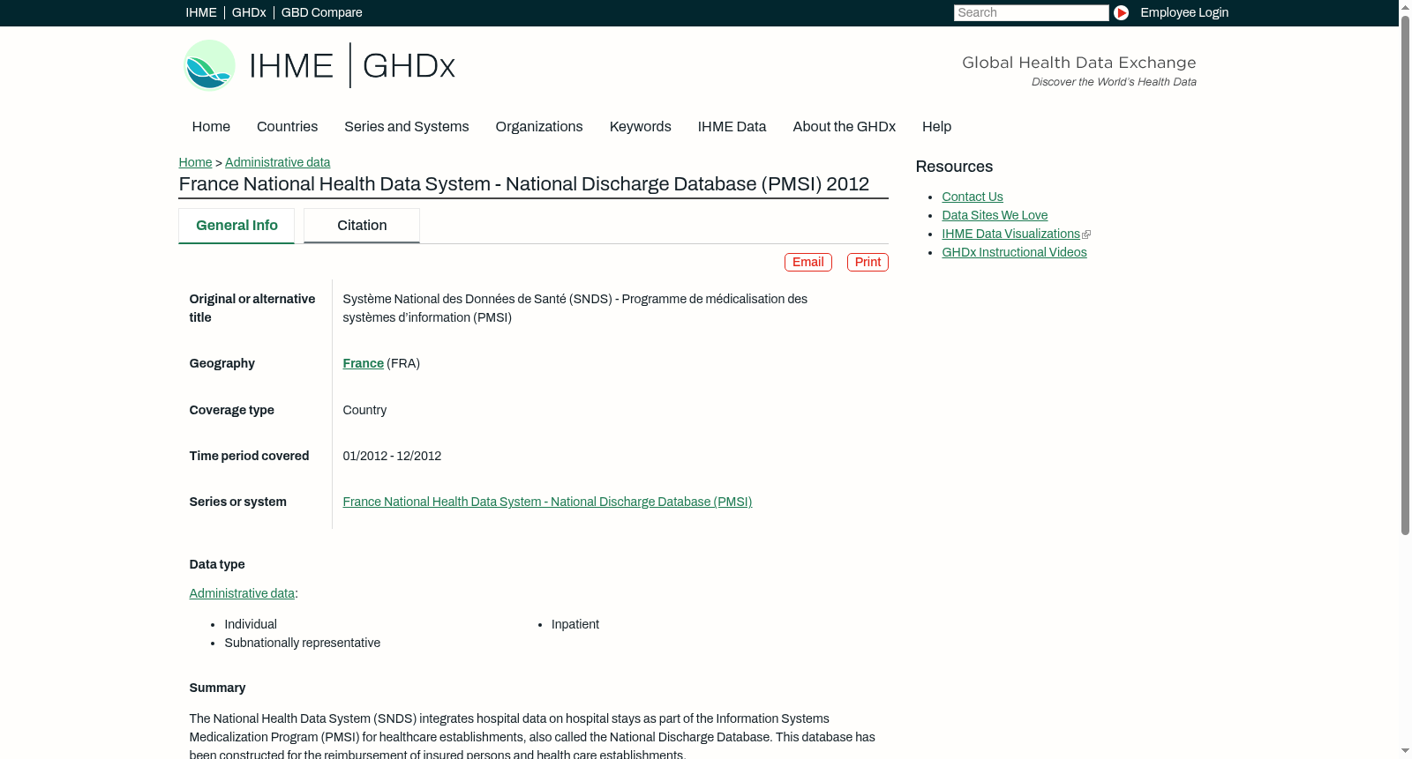Open the IHME Data Visualizations link

1010,234
